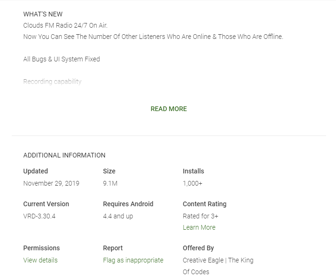The width and height of the screenshot is (336, 277).
Task: Click the faded Recording capability line
Action: point(52,82)
